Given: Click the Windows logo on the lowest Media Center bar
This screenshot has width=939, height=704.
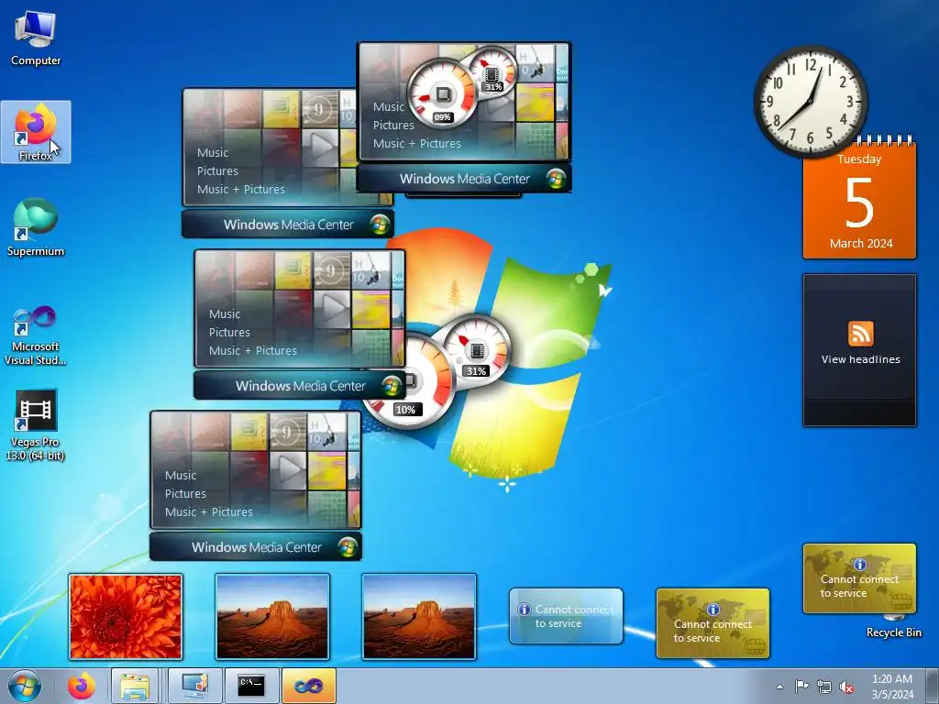Looking at the screenshot, I should click(348, 546).
